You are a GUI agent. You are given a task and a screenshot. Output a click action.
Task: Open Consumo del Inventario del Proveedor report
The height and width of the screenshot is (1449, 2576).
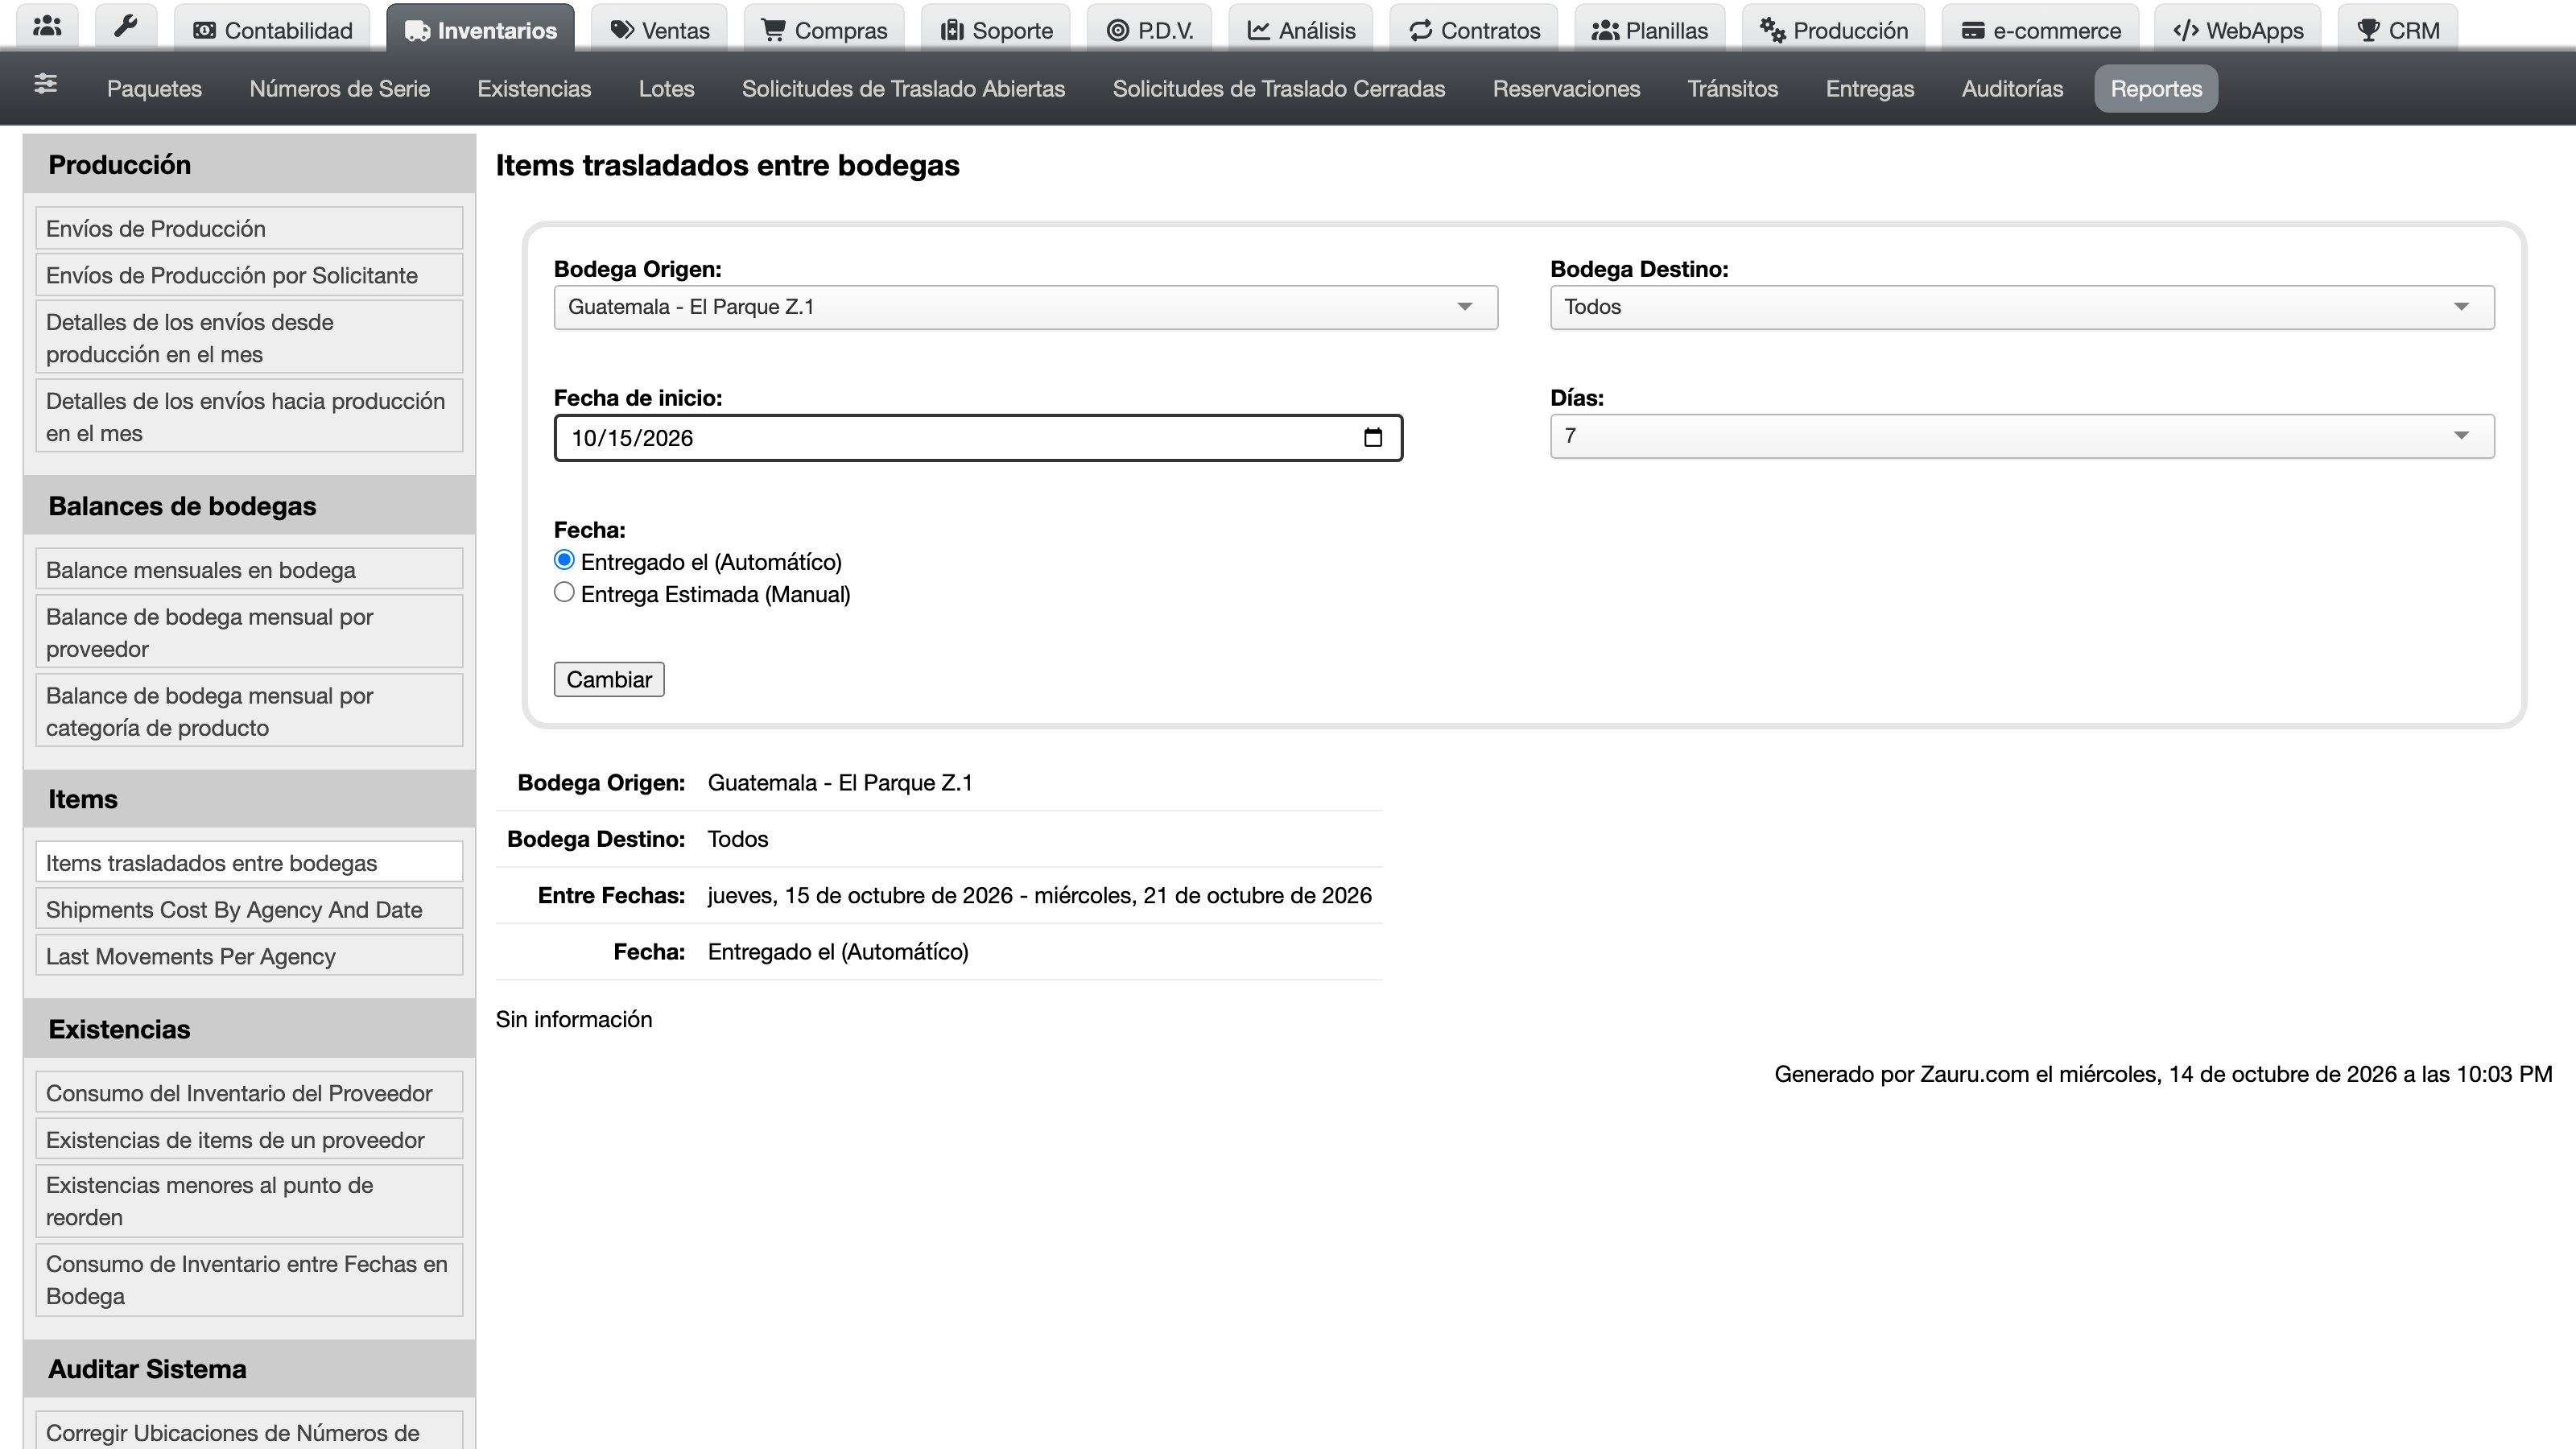(249, 1092)
